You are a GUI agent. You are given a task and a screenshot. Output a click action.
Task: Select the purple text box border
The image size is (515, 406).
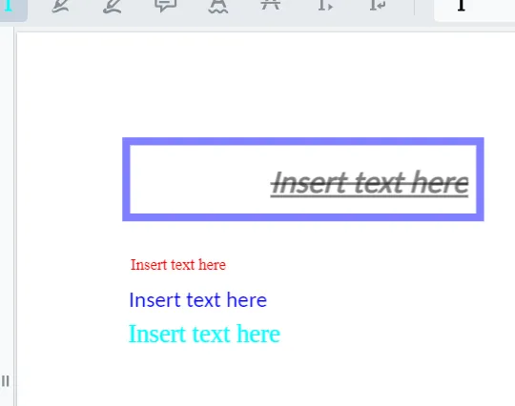click(x=303, y=141)
